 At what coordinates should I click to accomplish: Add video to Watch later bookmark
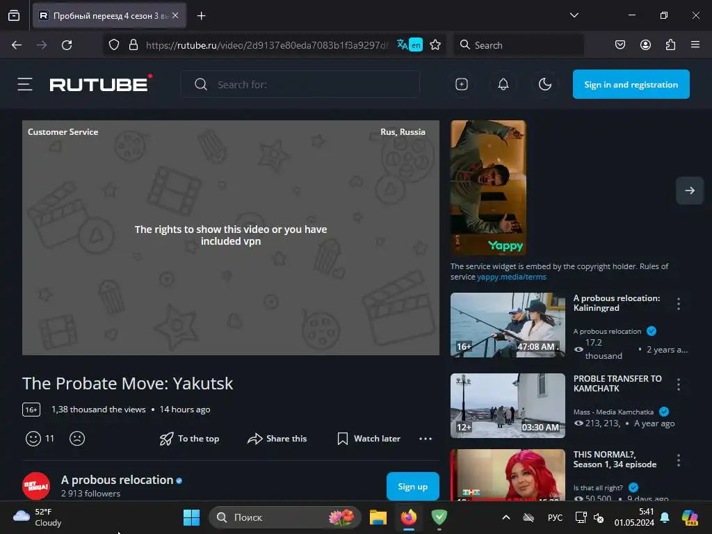pyautogui.click(x=369, y=439)
